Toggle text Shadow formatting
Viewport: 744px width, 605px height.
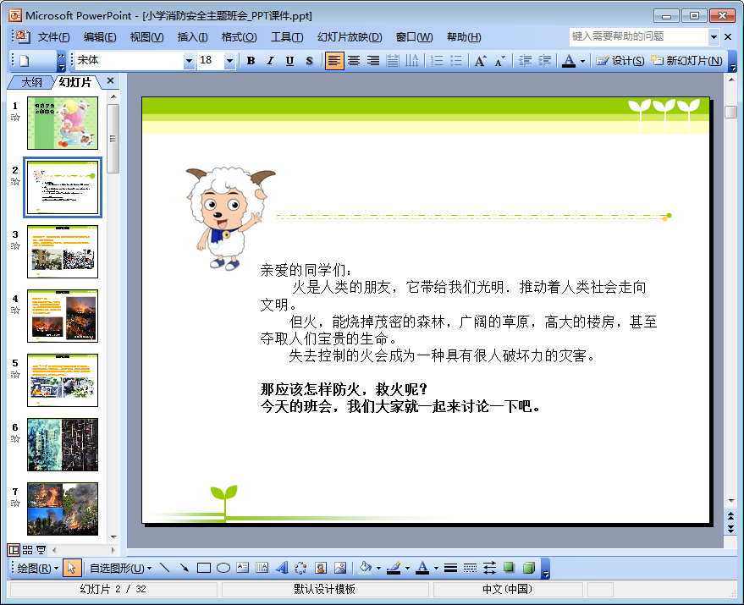point(309,61)
